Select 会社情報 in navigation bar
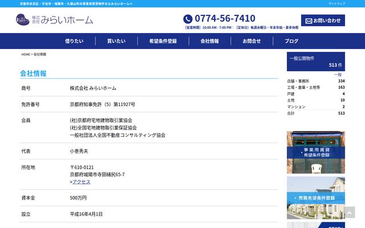The image size is (365, 228). [x=210, y=41]
